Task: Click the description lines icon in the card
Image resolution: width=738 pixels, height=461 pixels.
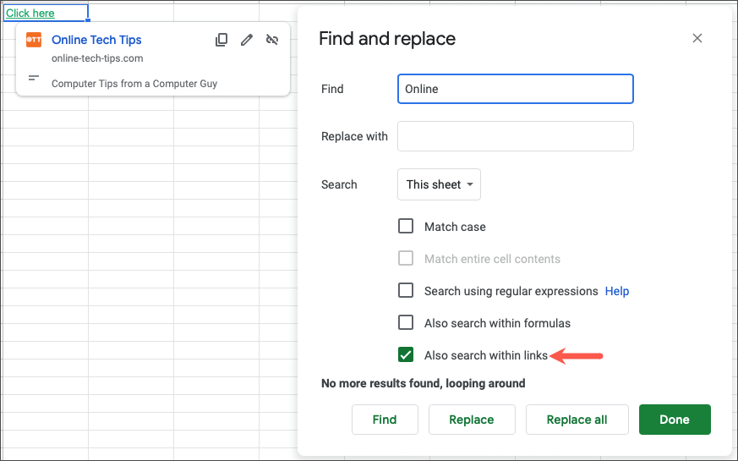Action: pyautogui.click(x=34, y=78)
